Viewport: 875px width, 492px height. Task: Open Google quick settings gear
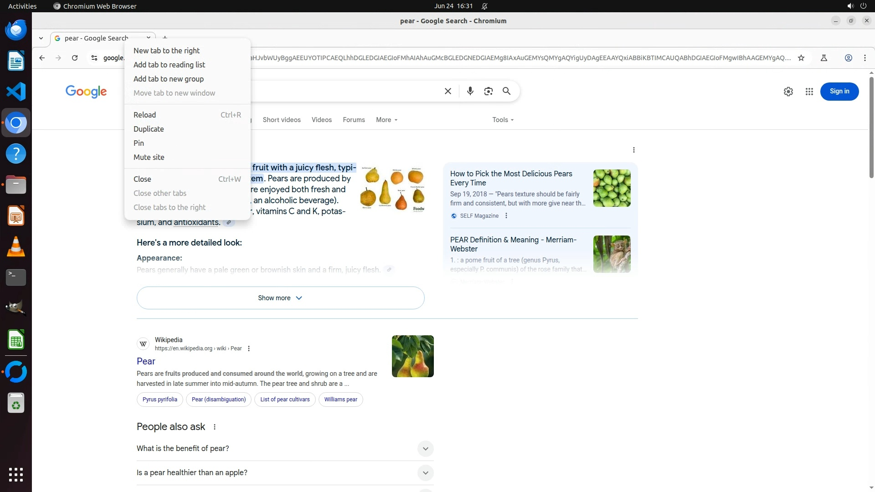coord(788,92)
